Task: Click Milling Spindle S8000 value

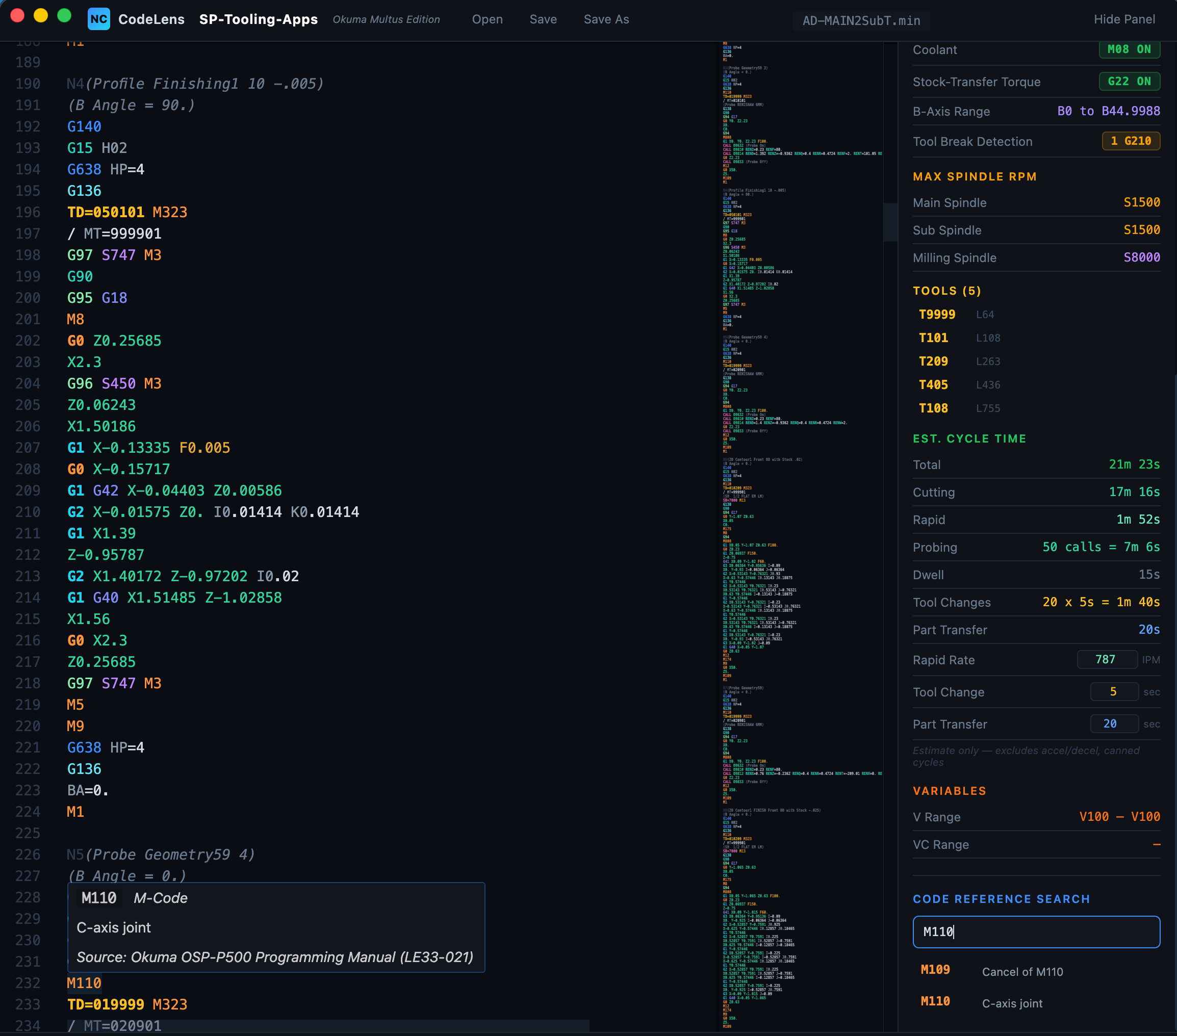Action: click(x=1141, y=257)
